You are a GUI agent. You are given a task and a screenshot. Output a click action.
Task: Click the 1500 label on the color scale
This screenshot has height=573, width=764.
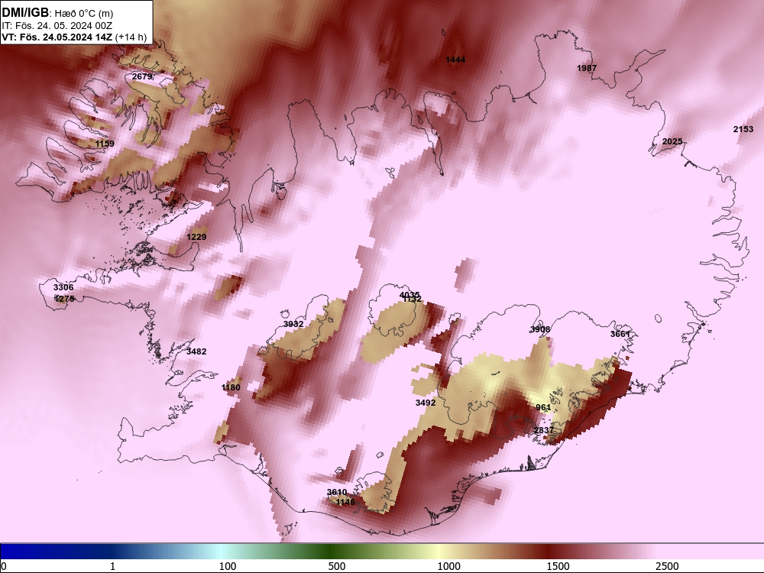pyautogui.click(x=558, y=566)
